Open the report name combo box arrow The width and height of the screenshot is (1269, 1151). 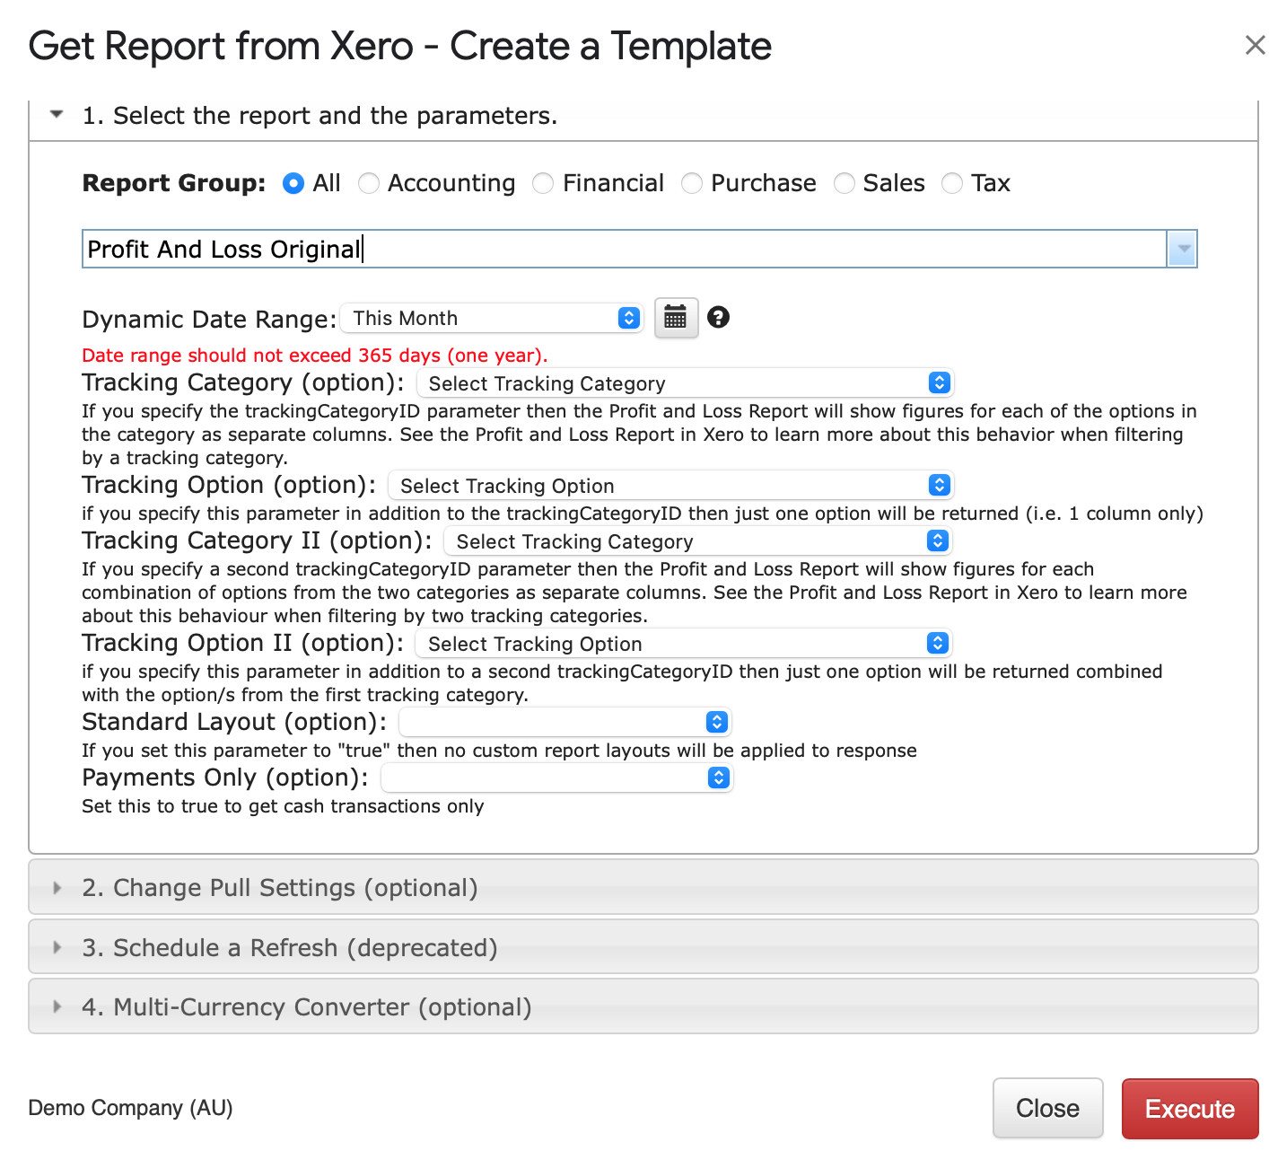tap(1182, 249)
